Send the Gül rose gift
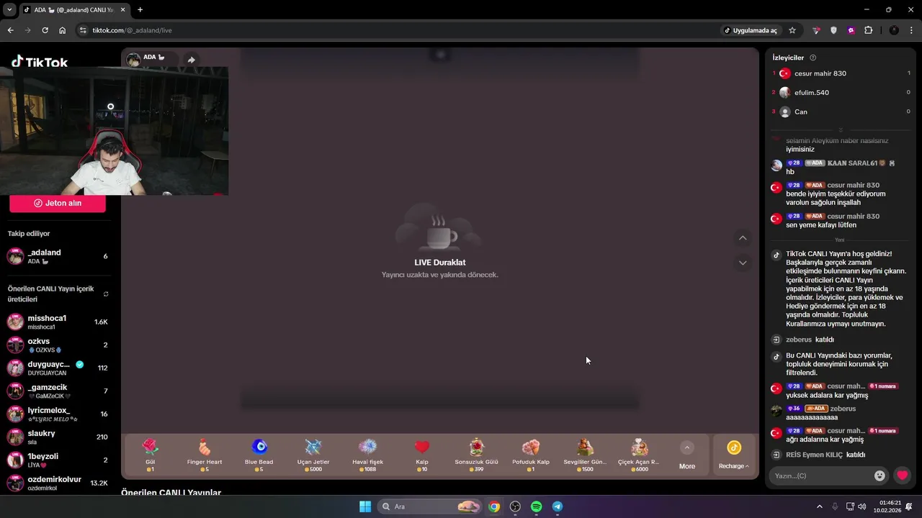This screenshot has width=922, height=518. (150, 455)
